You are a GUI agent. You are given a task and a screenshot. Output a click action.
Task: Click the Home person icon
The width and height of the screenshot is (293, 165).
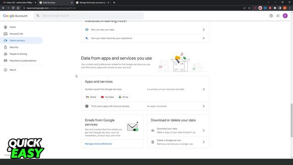click(5, 27)
